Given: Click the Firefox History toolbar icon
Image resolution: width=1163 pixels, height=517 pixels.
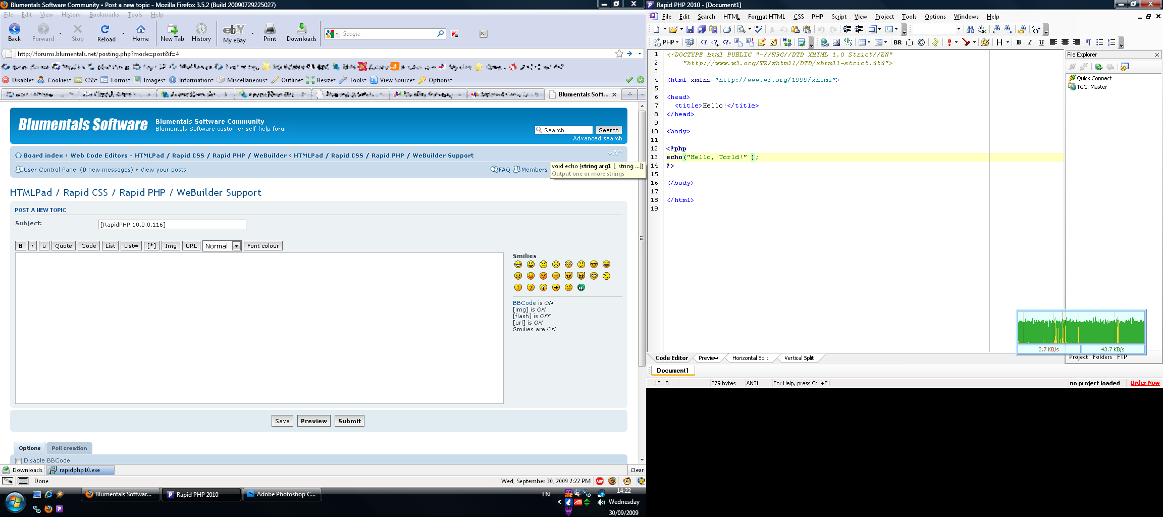Looking at the screenshot, I should [x=201, y=33].
